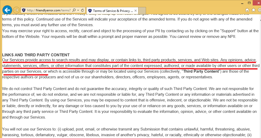Click the bold "Third Party Content" term
Image resolution: width=261 pixels, height=138 pixels.
coord(201,71)
